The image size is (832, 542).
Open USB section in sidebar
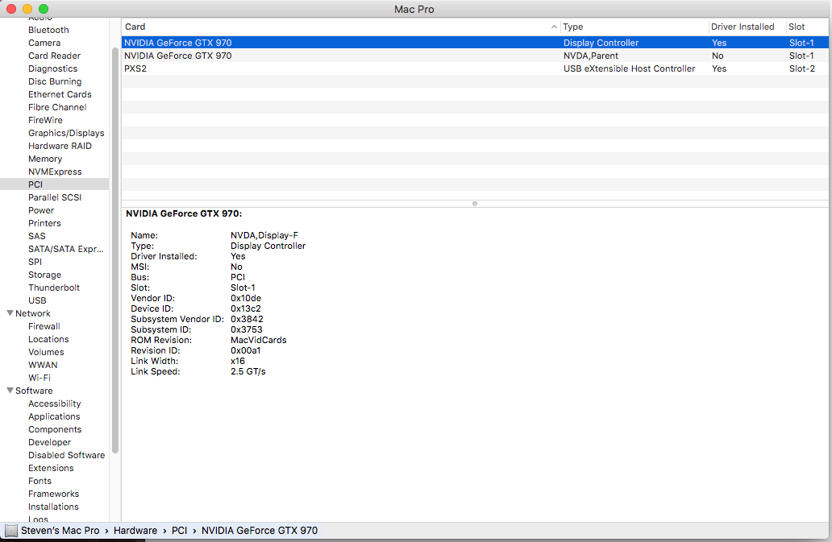37,300
